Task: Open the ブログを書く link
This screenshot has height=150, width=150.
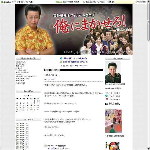Action: click(x=29, y=2)
